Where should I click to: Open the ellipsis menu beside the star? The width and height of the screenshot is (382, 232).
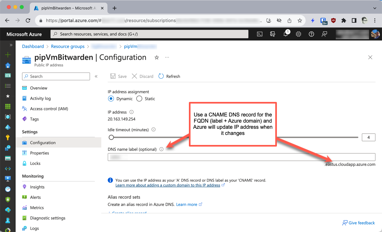pyautogui.click(x=167, y=57)
